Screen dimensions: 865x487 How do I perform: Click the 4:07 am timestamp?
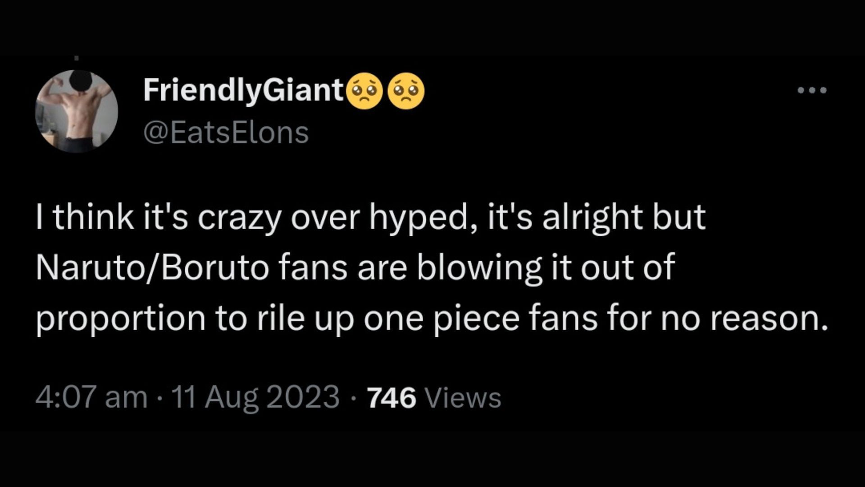click(x=91, y=398)
